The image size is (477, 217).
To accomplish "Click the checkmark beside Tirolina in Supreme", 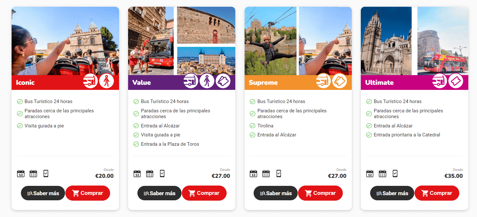I will 253,126.
